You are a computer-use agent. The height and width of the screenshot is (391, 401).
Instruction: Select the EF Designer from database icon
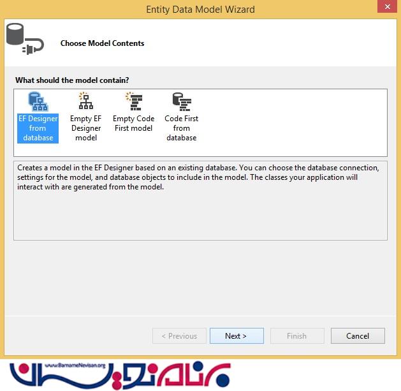point(38,101)
